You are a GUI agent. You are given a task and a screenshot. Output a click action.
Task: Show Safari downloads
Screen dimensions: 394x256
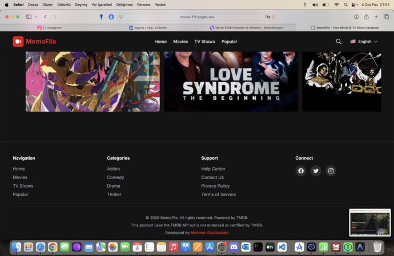click(356, 17)
